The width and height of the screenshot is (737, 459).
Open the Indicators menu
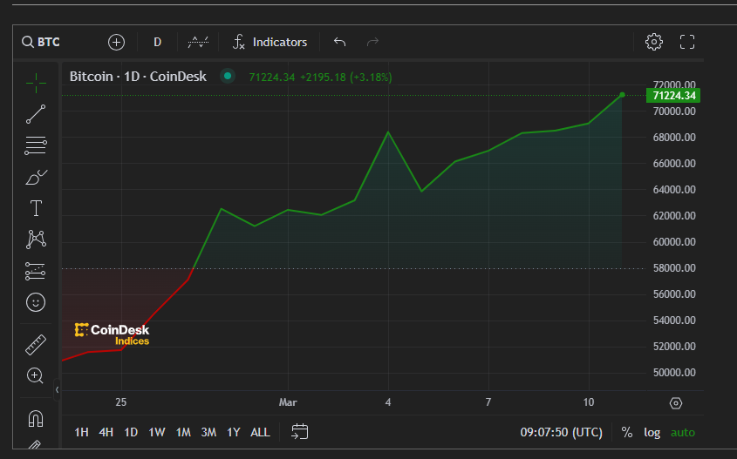coord(270,42)
